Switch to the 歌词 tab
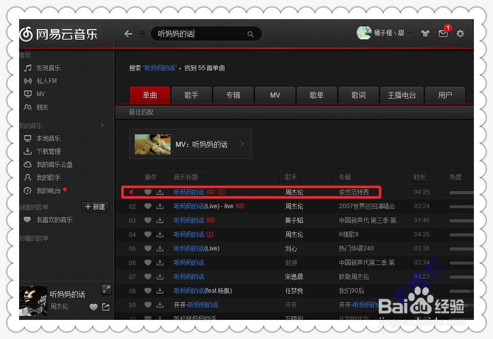The height and width of the screenshot is (339, 493). click(x=358, y=95)
